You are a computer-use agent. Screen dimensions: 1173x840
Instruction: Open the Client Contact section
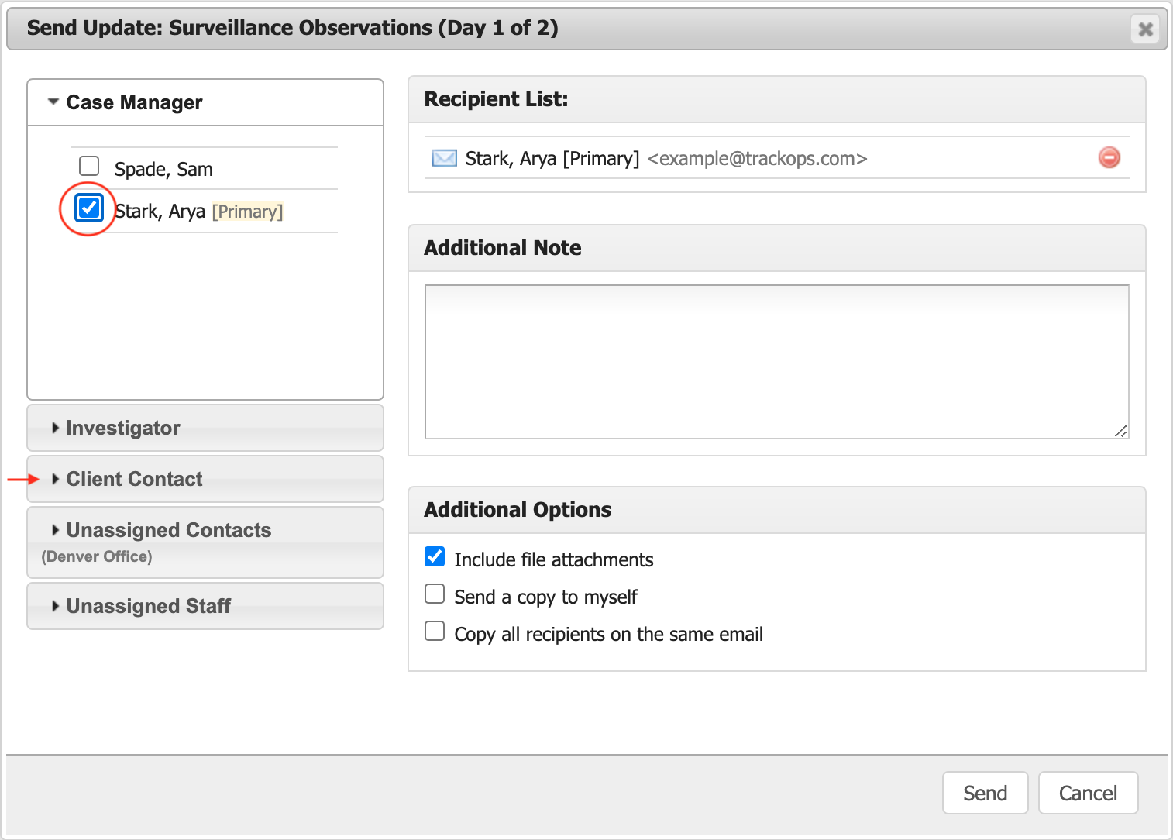pos(134,479)
